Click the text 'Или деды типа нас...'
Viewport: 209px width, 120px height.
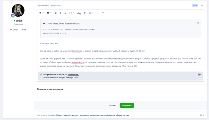50,43
